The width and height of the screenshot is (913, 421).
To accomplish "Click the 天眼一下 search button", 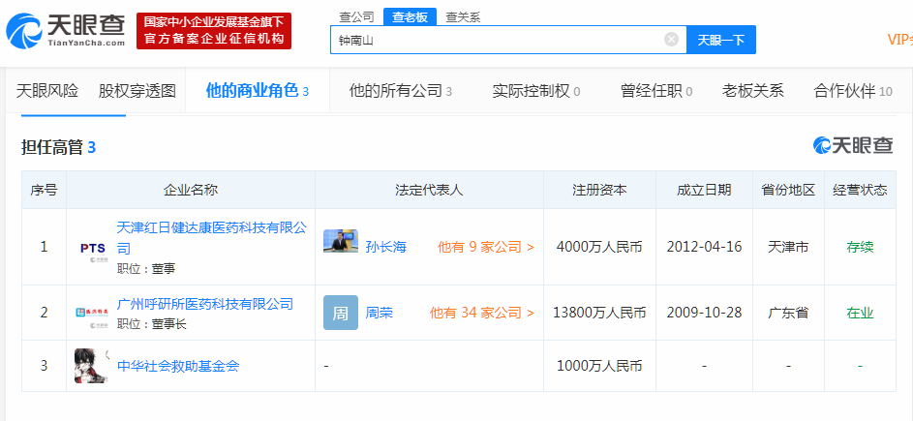I will point(721,40).
